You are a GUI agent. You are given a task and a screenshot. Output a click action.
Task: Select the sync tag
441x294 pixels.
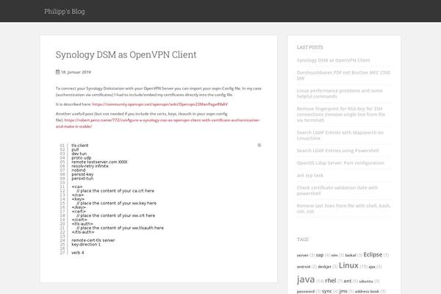coord(327,291)
